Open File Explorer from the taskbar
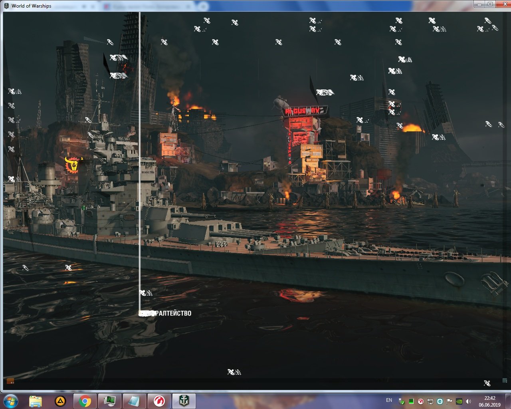This screenshot has width=511, height=409. point(36,401)
